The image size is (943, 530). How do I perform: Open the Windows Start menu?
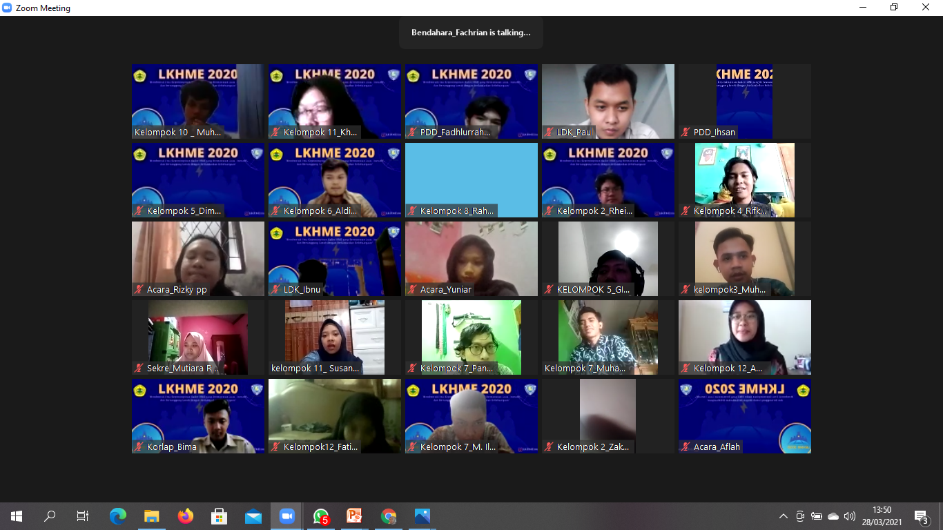[17, 516]
